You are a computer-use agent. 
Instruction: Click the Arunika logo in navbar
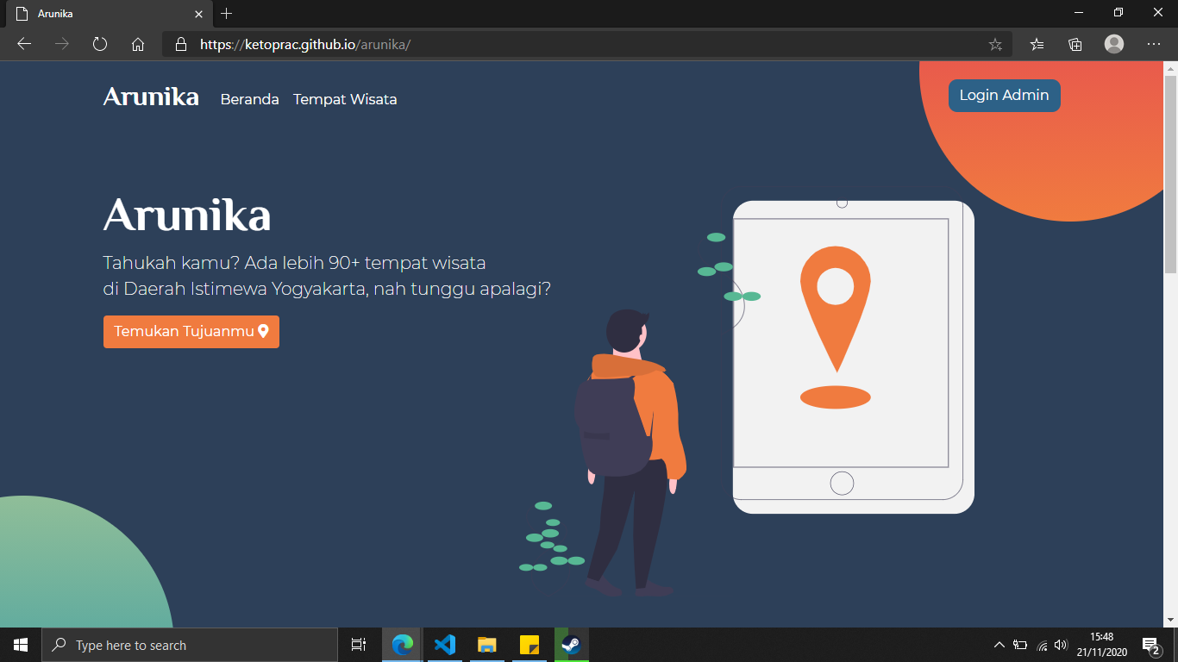pos(151,97)
